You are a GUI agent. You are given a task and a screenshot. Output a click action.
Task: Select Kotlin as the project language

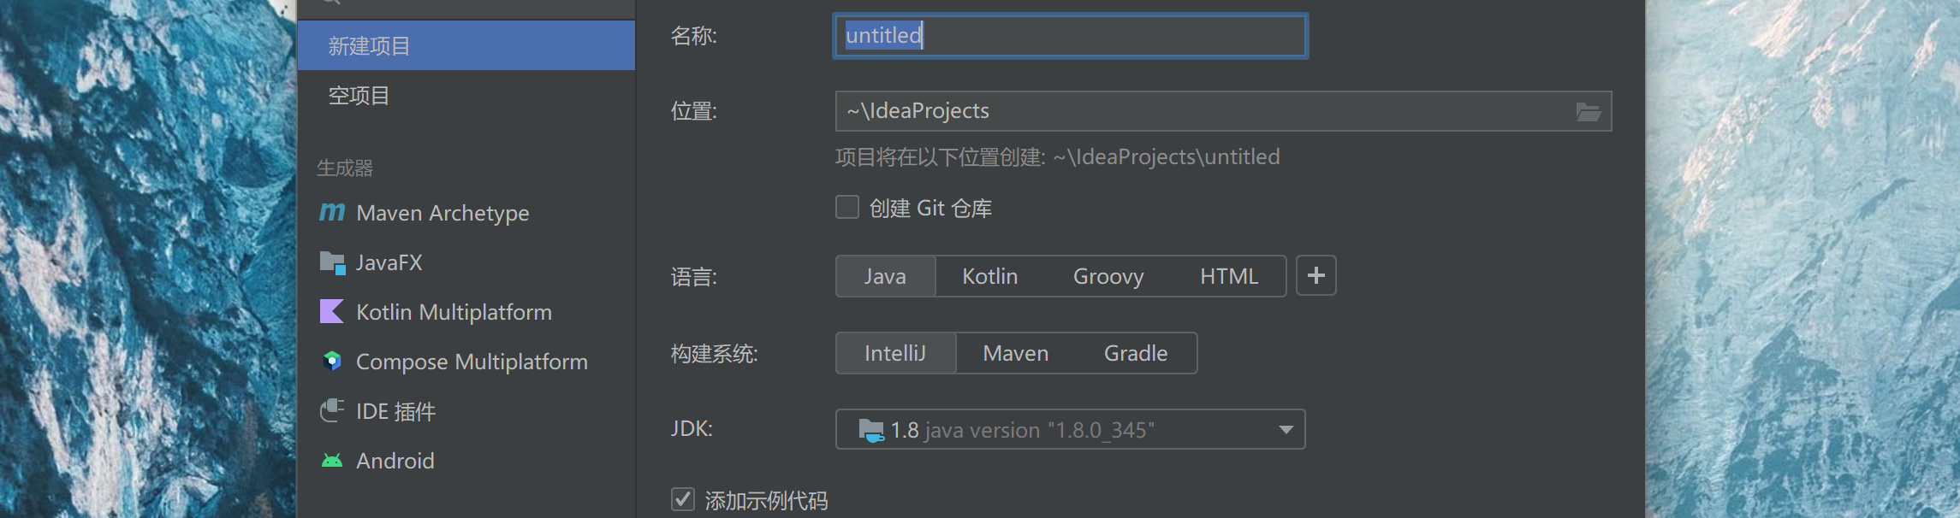(x=989, y=276)
